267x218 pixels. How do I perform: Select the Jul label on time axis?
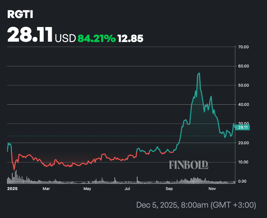tap(127, 189)
